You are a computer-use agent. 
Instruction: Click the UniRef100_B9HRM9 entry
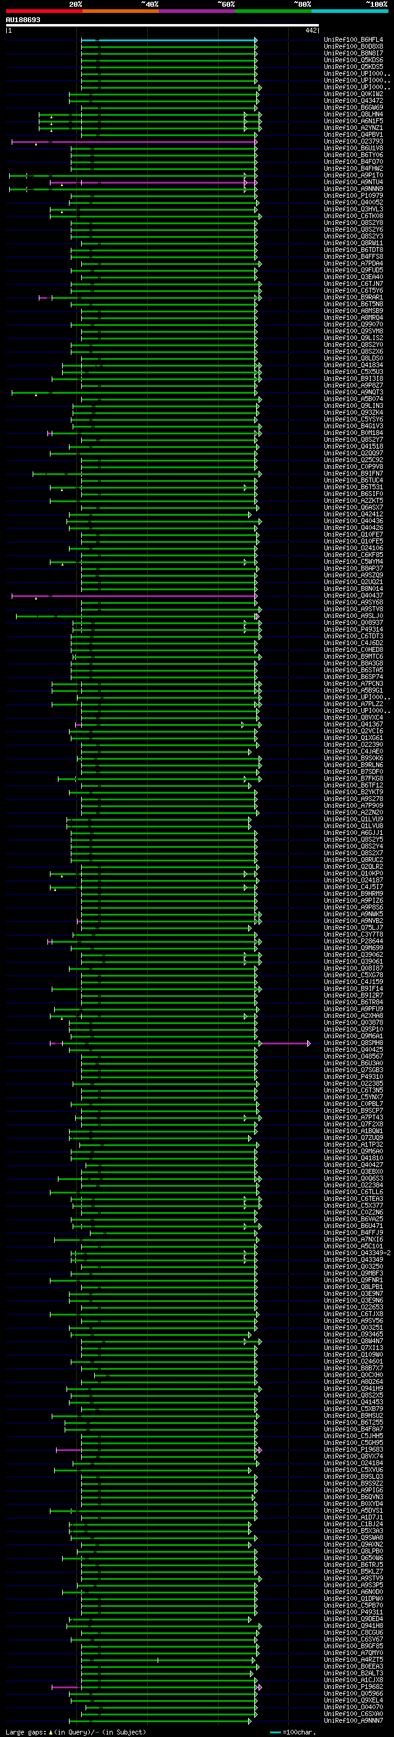click(x=353, y=894)
